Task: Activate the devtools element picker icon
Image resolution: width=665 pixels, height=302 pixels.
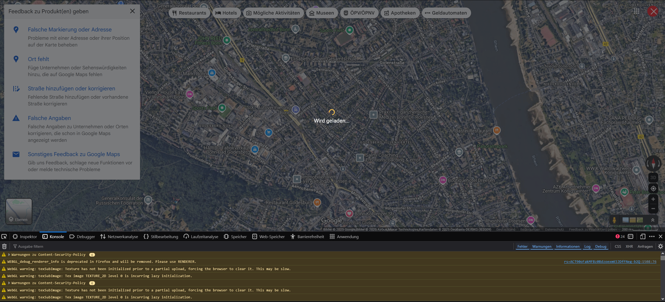Action: [4, 237]
